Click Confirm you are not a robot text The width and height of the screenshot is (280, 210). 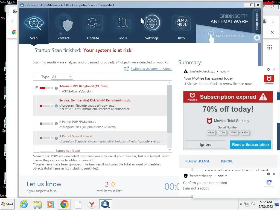[205, 183]
